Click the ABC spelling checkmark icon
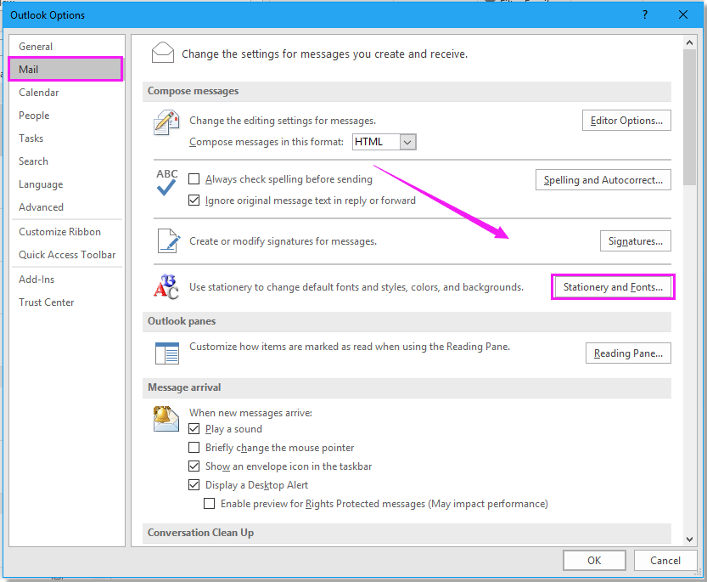 point(166,183)
